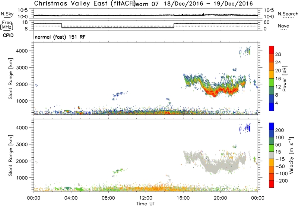Click the "N.Sky" legend label

coord(7,14)
